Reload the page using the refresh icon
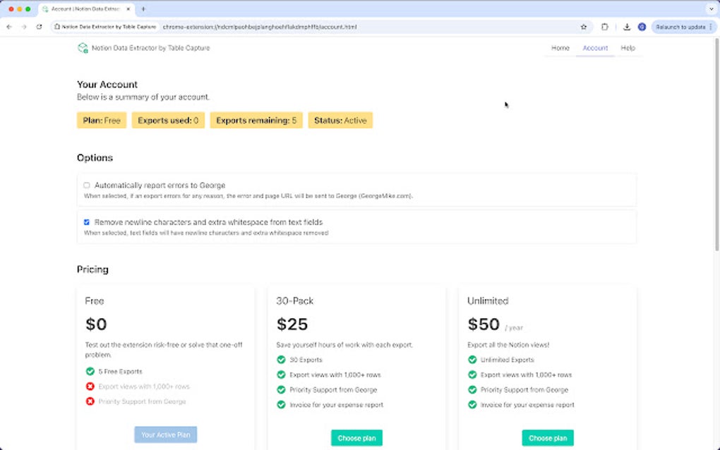 (x=40, y=26)
